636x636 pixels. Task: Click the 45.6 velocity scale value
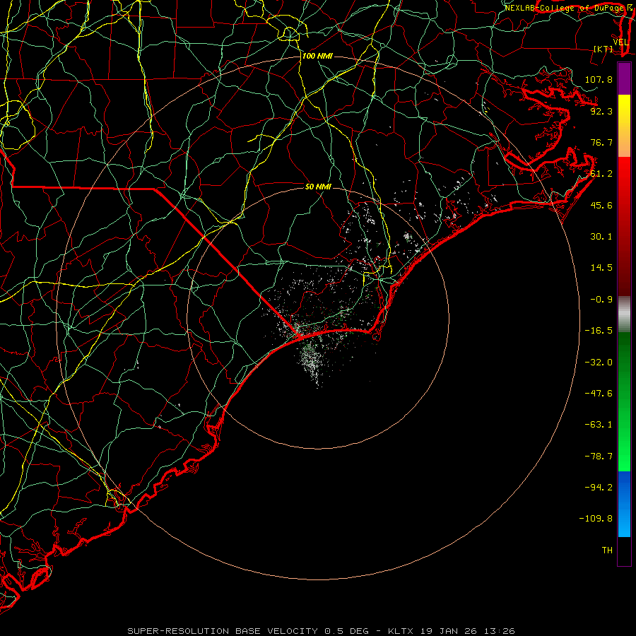click(601, 205)
